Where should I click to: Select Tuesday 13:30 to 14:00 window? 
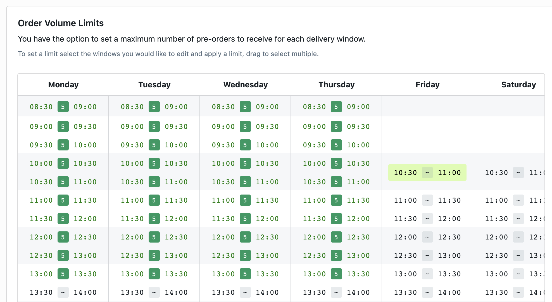(x=154, y=293)
